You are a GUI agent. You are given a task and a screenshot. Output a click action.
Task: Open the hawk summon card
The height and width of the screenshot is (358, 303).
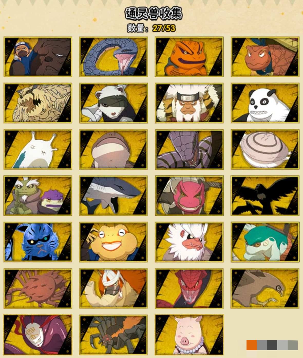pos(265,288)
